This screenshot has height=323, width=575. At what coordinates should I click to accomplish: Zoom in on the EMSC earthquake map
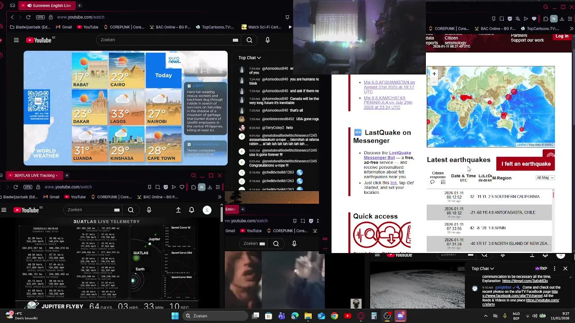point(434,74)
